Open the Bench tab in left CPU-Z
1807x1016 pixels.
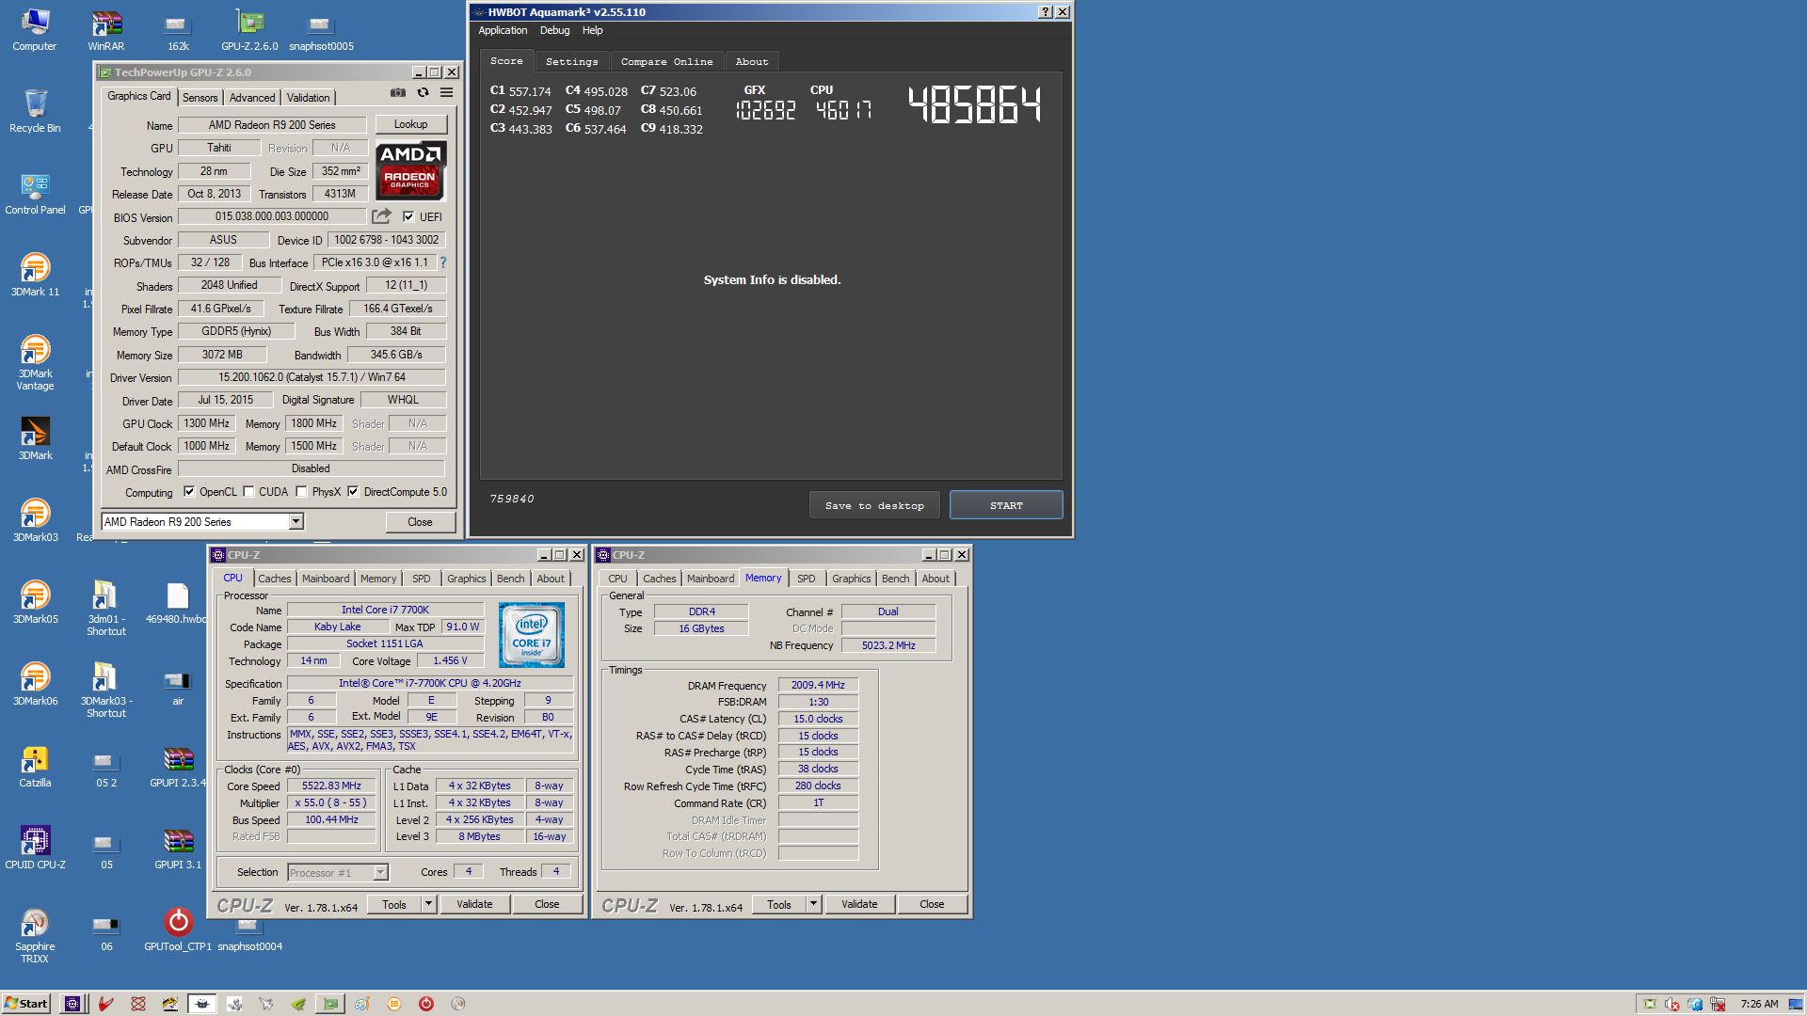[510, 579]
